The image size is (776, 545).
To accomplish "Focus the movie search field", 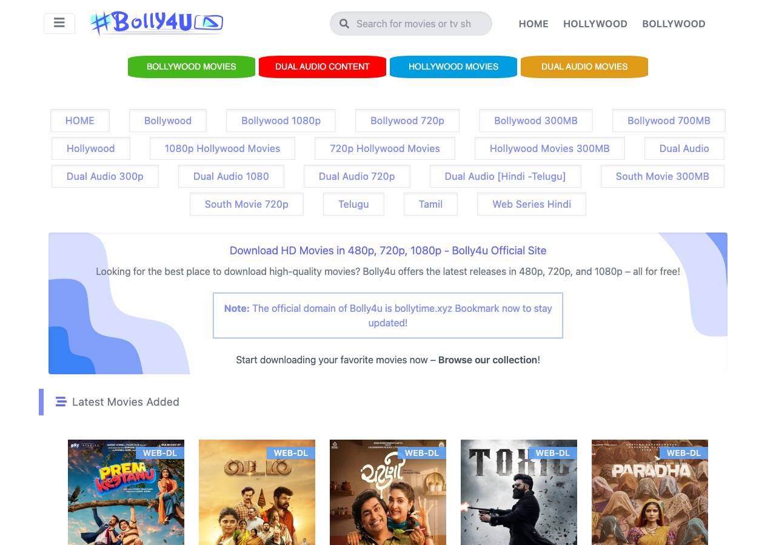I will click(x=411, y=24).
